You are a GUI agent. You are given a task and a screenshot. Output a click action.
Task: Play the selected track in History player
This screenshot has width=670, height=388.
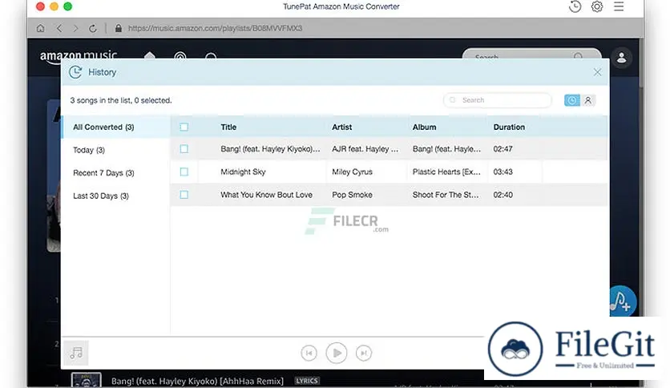(x=337, y=353)
